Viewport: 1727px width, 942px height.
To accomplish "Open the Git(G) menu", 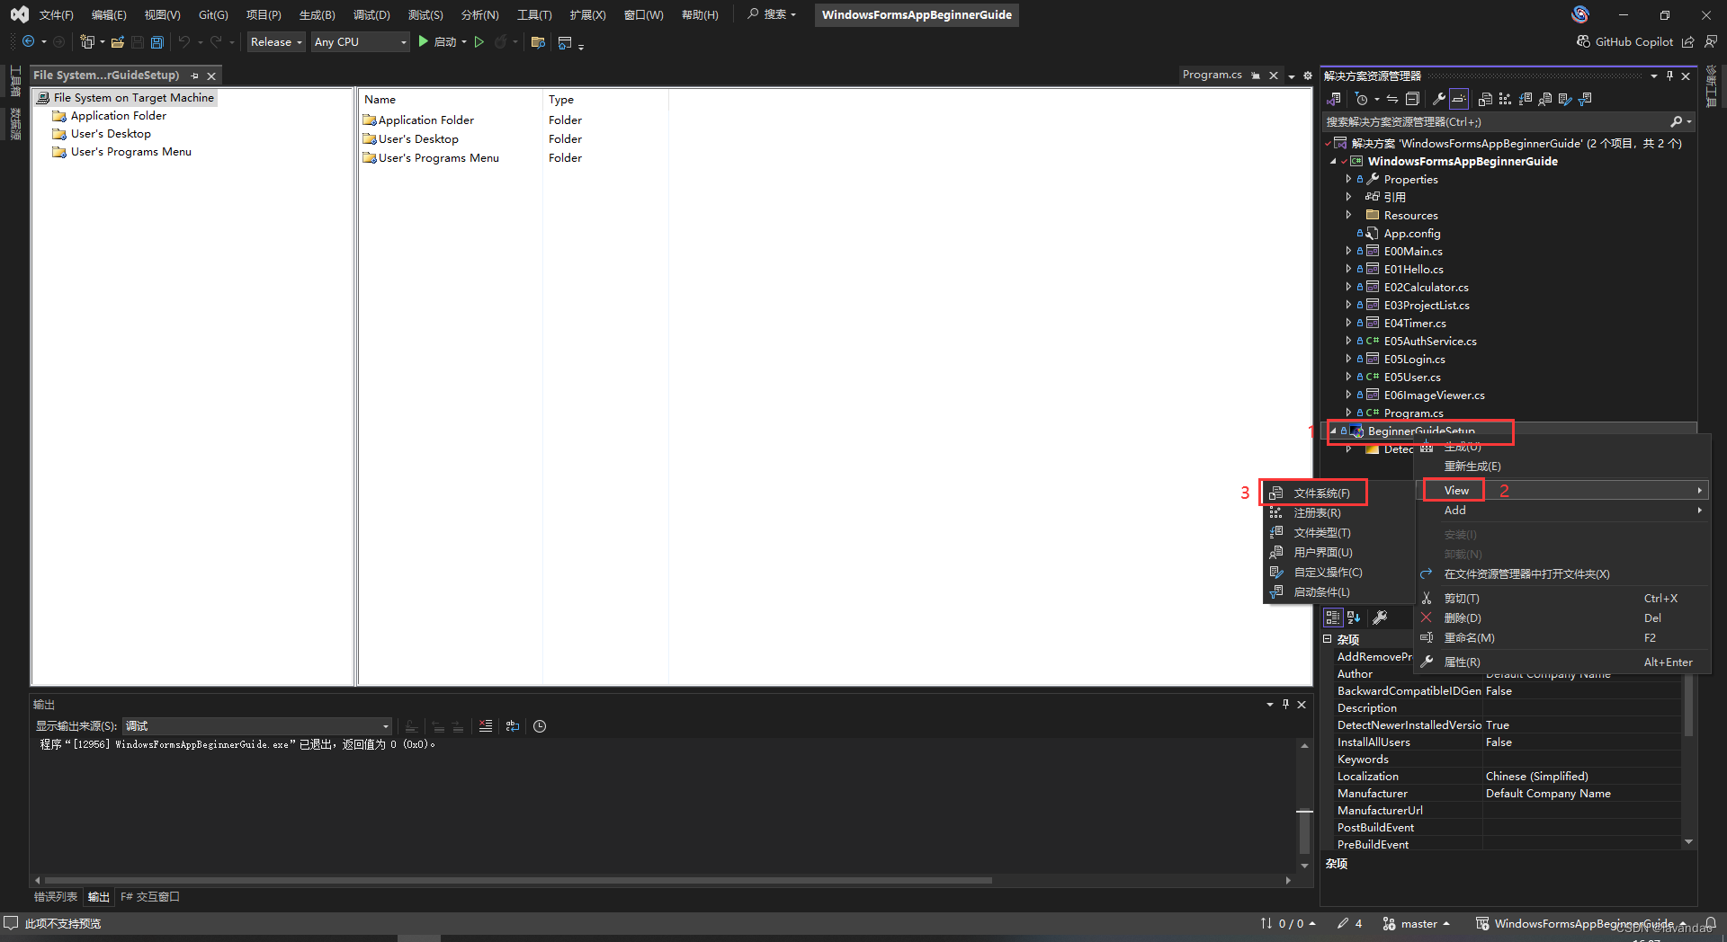I will tap(213, 15).
